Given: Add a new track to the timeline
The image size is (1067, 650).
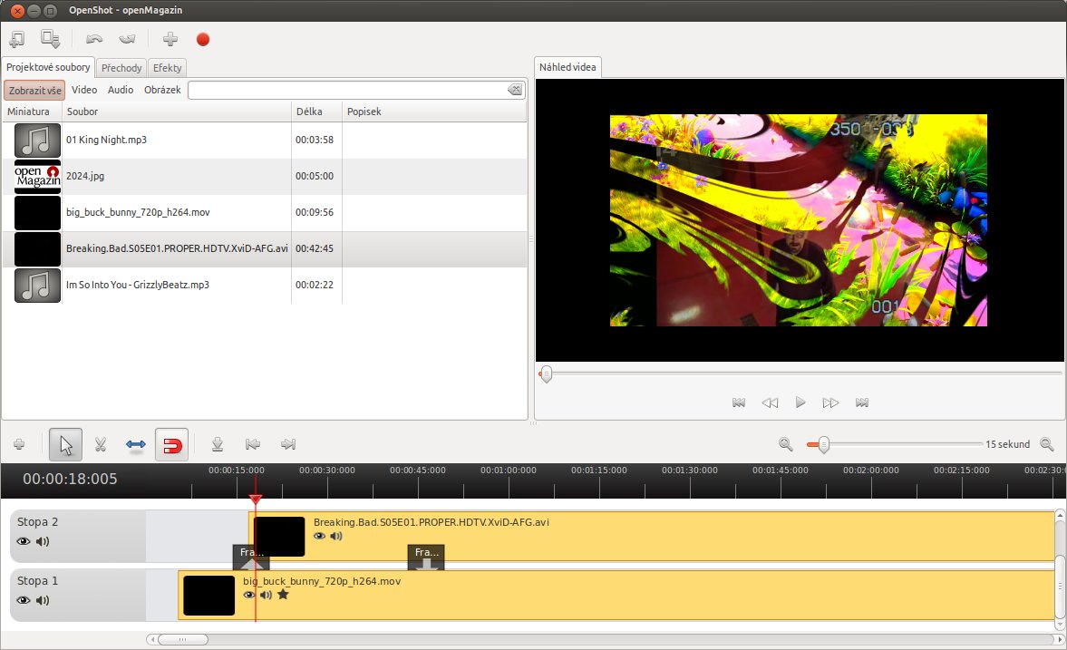Looking at the screenshot, I should [x=19, y=444].
